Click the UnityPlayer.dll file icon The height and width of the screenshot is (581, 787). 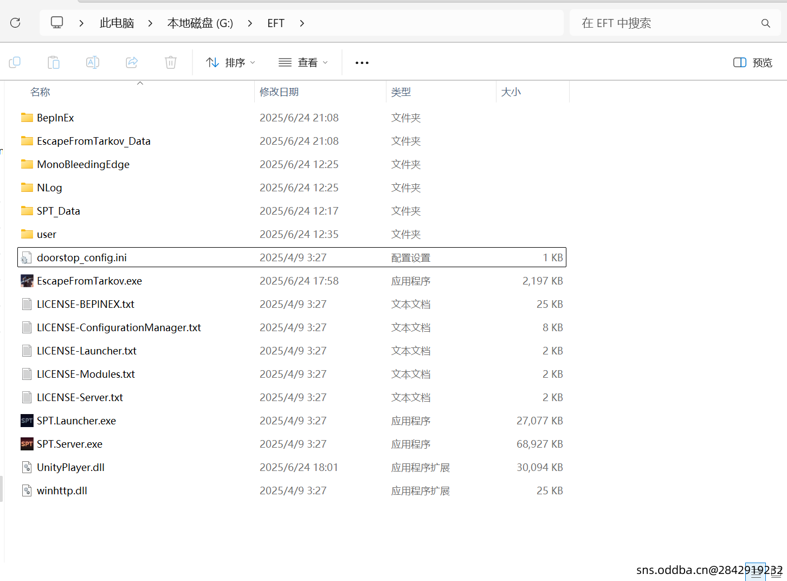click(x=27, y=467)
